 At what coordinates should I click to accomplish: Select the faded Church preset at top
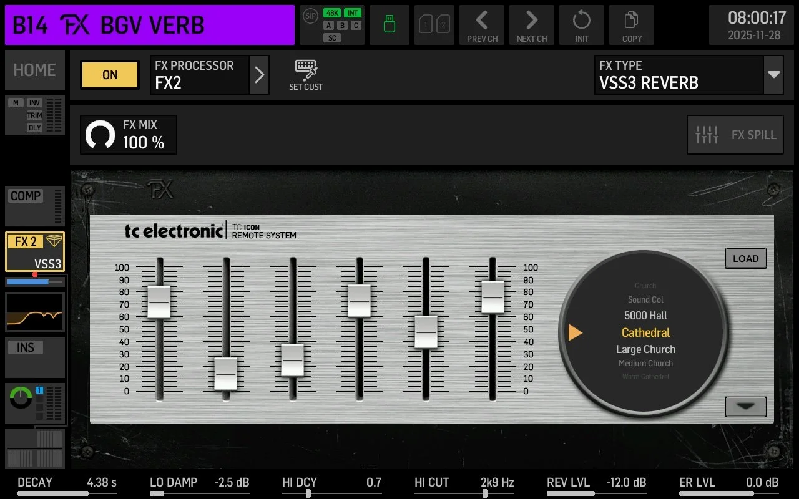(645, 286)
